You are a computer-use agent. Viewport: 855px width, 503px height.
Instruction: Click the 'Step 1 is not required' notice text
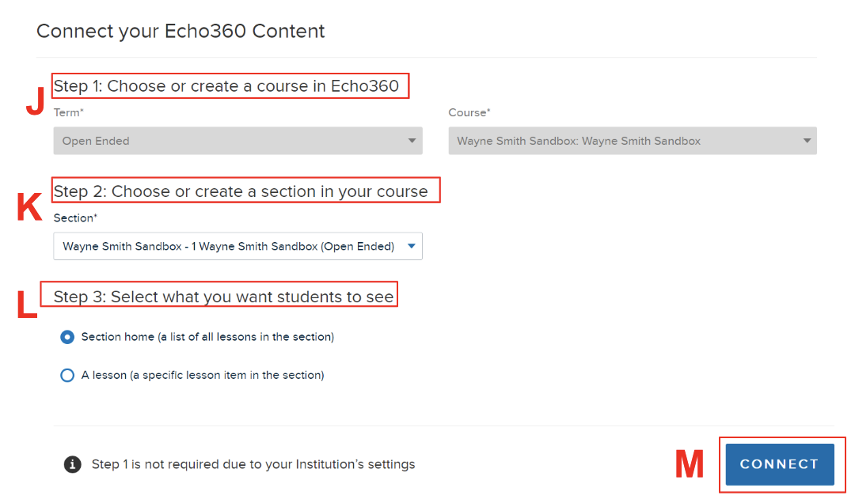pos(253,464)
